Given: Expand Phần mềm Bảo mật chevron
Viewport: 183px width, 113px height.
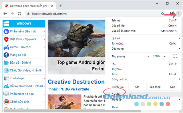Looking at the screenshot, I should [x=44, y=32].
